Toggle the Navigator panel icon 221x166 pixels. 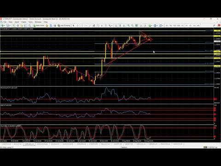click(22, 25)
